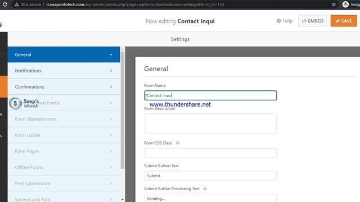Screen dimensions: 360x202
Task: Save the form with SAVE button
Action: click(344, 21)
